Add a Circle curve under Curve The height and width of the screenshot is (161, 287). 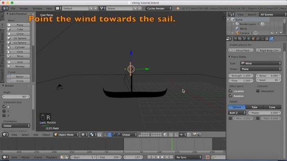pos(18,81)
